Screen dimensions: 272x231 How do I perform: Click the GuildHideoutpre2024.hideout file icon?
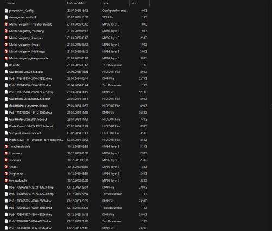(6, 120)
